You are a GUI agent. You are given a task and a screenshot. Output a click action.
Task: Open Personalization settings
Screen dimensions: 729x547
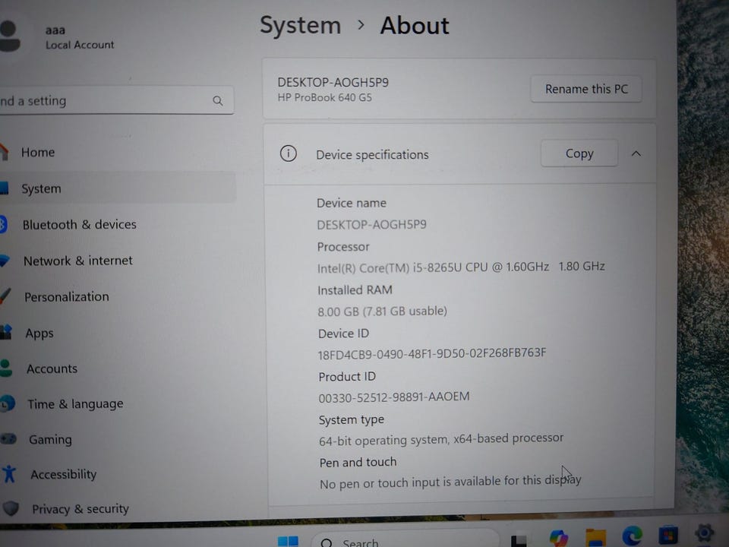click(67, 297)
